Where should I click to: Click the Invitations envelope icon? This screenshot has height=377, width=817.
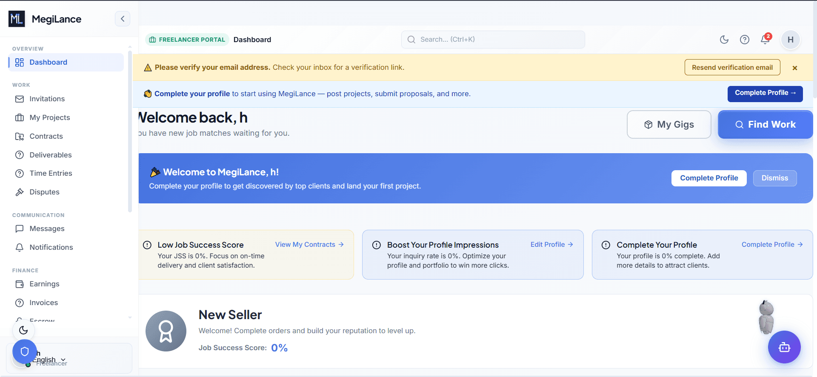click(x=20, y=99)
